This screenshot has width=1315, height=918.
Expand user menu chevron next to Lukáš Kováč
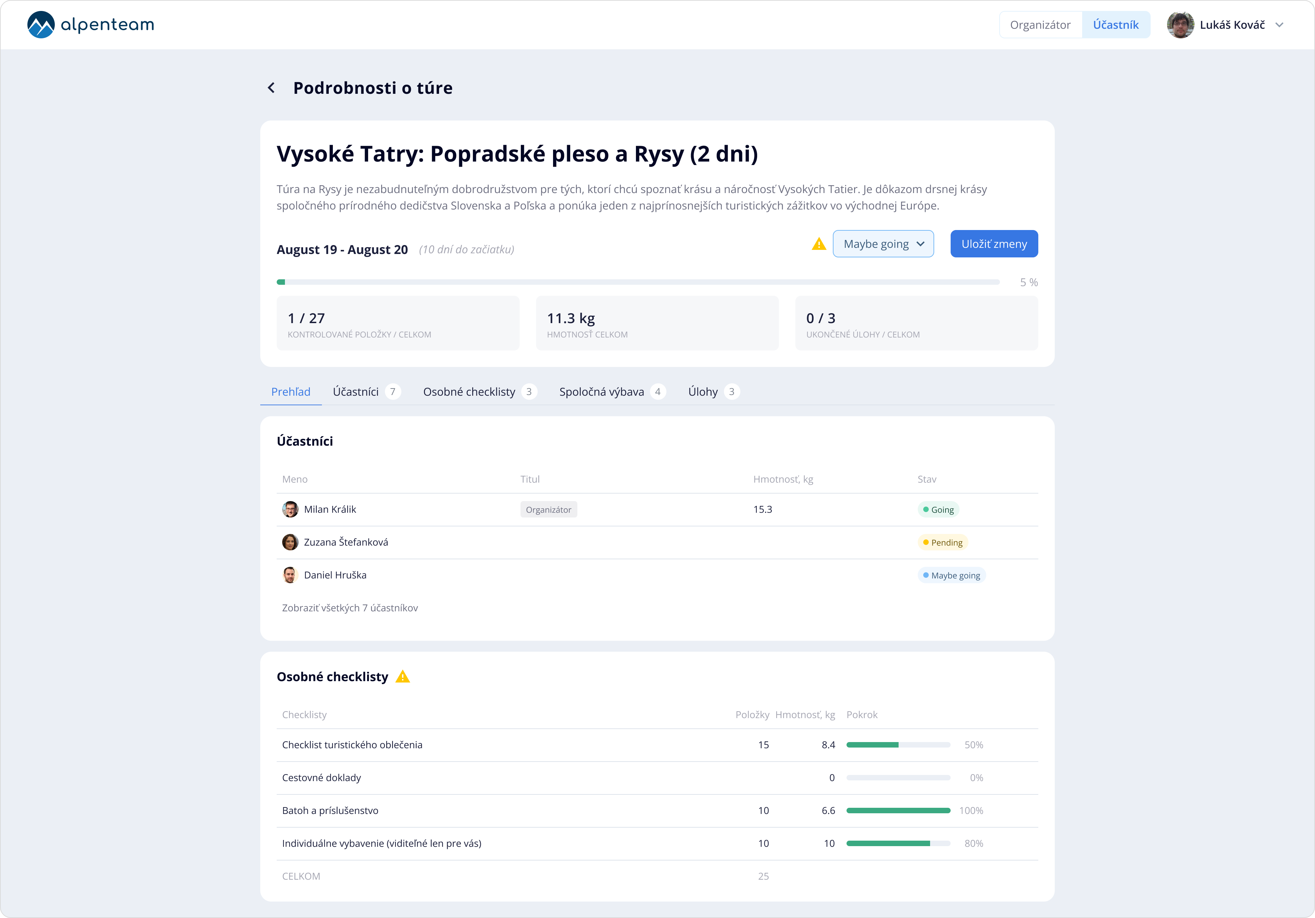click(x=1279, y=25)
